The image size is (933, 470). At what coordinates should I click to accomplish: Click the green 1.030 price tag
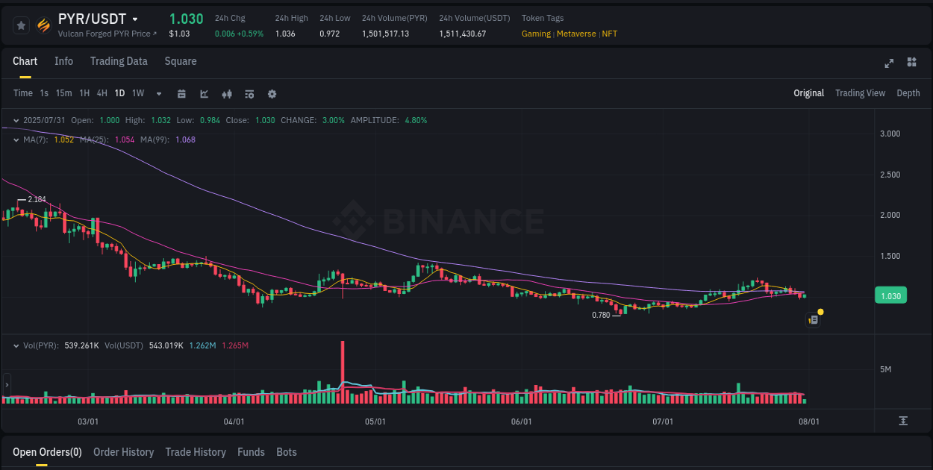(890, 295)
